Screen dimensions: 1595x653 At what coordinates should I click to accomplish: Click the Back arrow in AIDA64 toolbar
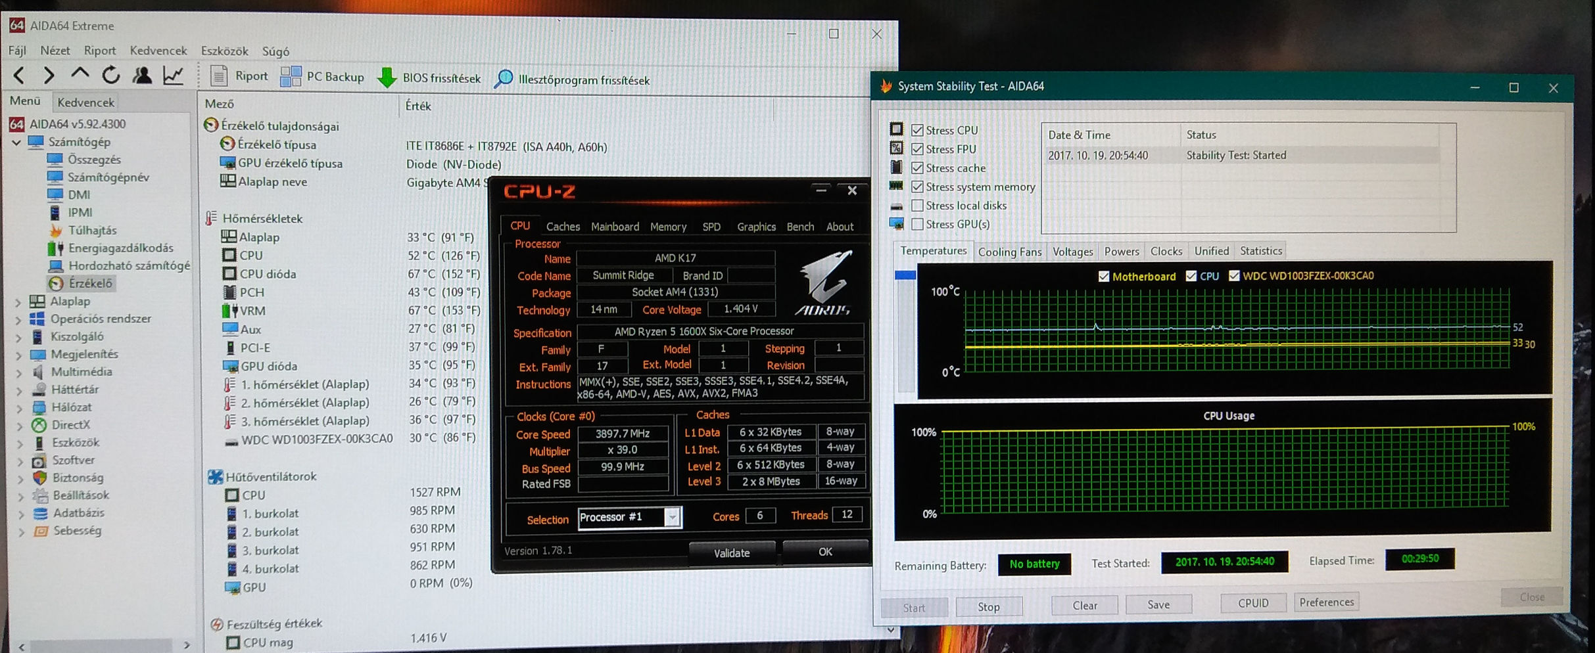click(20, 76)
